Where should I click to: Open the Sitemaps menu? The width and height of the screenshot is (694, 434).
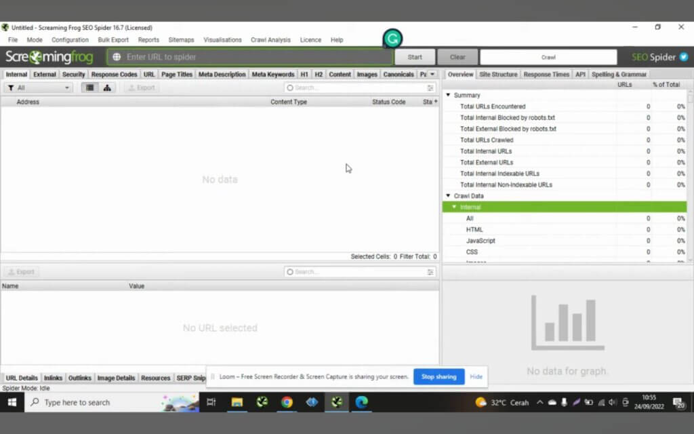[x=181, y=40]
